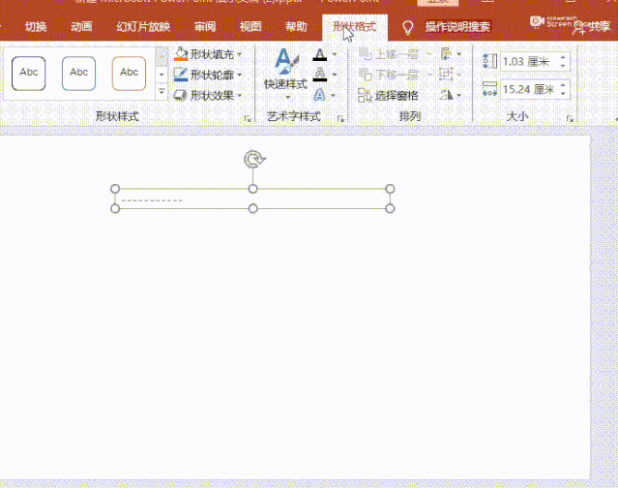Viewport: 618px width, 488px height.
Task: Click the rotation handle above the text box
Action: [x=253, y=160]
